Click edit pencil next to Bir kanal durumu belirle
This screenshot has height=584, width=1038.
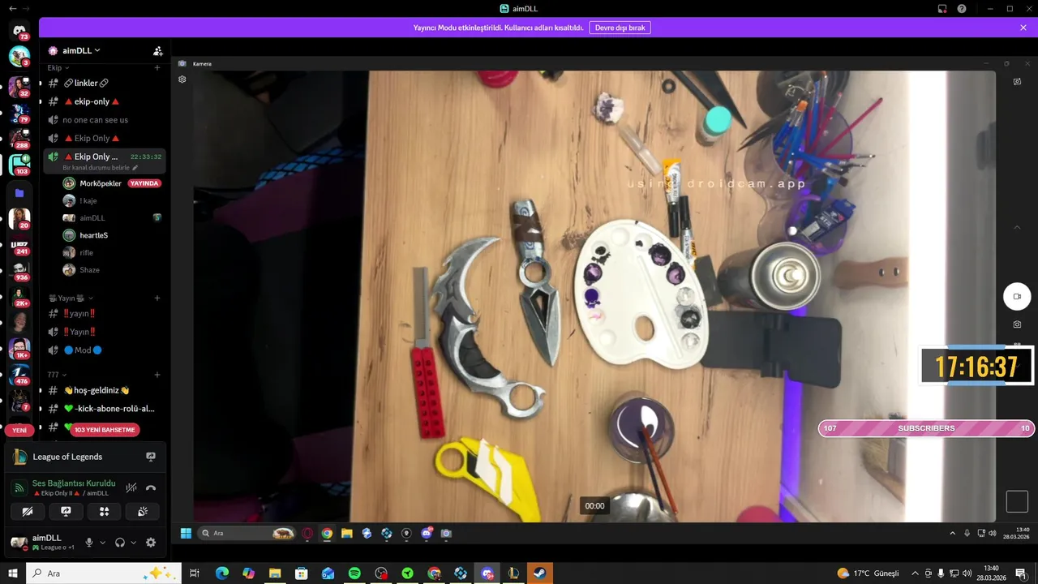tap(135, 167)
